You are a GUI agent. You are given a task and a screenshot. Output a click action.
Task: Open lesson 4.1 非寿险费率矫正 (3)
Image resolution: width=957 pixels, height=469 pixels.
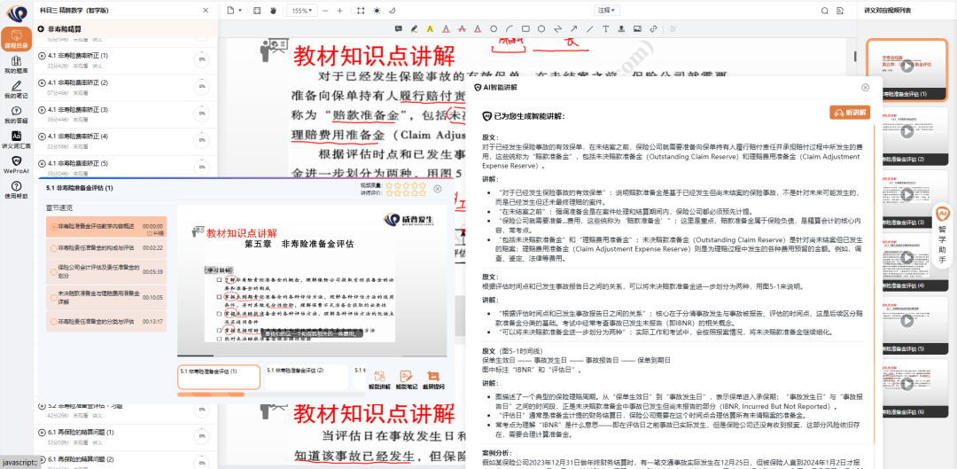point(77,109)
